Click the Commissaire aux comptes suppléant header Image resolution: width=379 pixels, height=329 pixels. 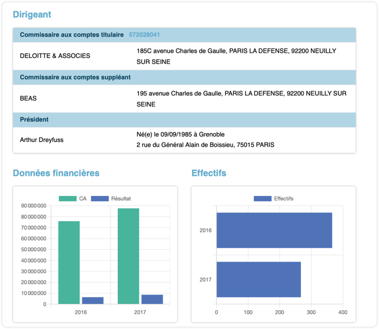75,78
